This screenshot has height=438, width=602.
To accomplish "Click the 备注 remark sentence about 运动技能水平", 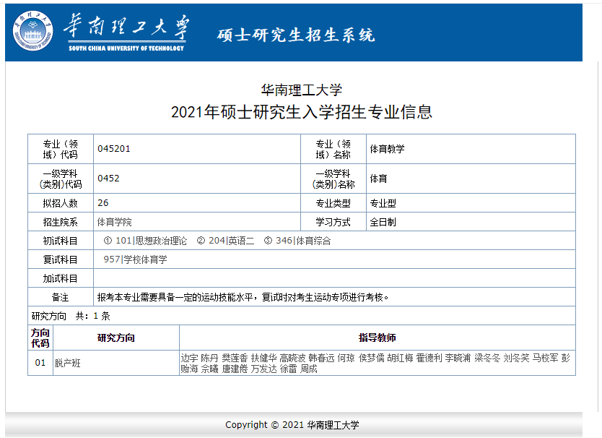I will [243, 297].
